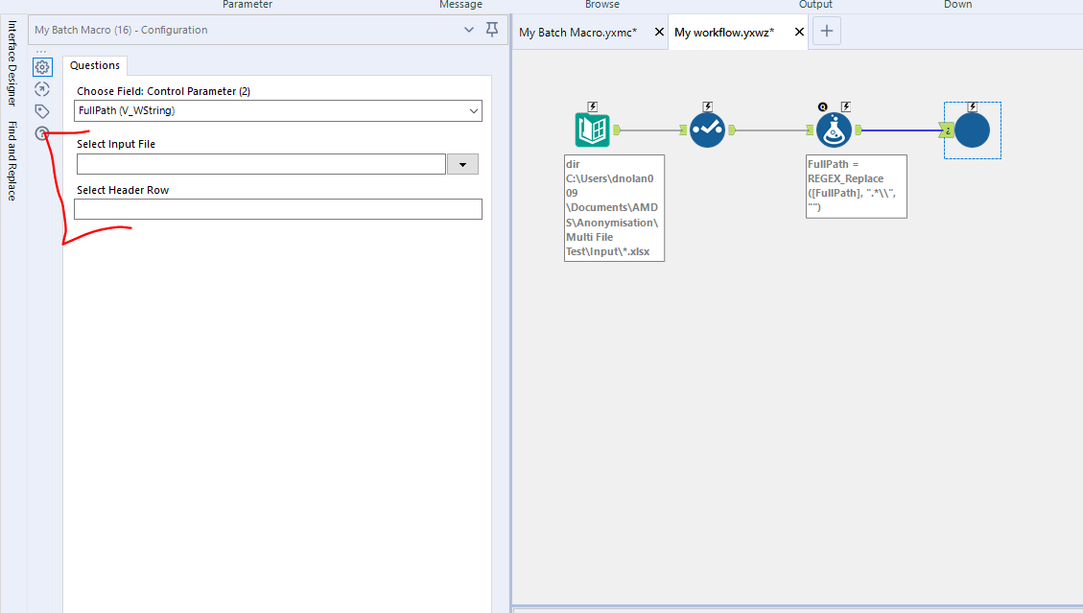Collapse the configuration panel with its chevron
The image size is (1083, 613).
(x=469, y=30)
